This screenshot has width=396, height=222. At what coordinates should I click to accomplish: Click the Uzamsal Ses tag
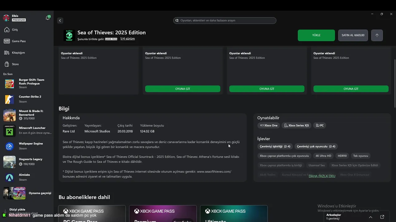pyautogui.click(x=316, y=165)
